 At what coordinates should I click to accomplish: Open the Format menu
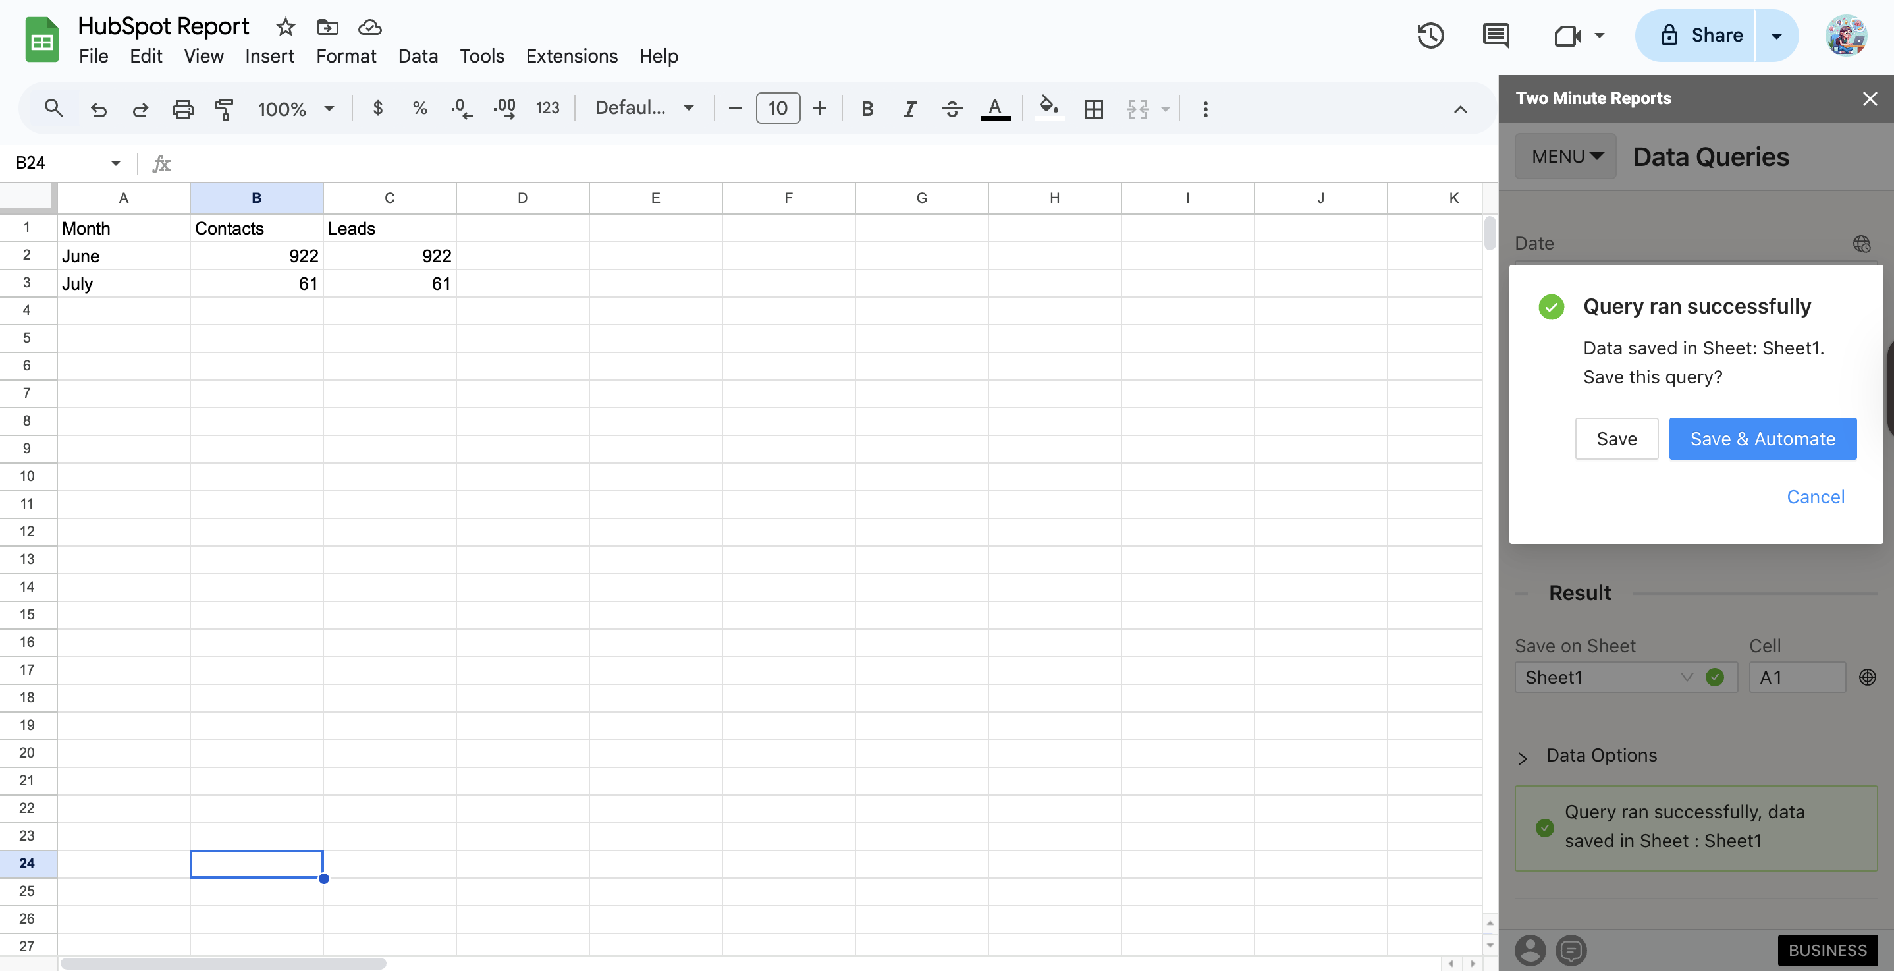click(346, 56)
